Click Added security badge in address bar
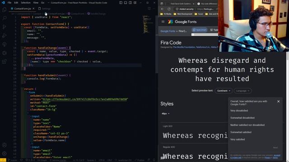Screen dimensions: 289x162 click(185, 9)
